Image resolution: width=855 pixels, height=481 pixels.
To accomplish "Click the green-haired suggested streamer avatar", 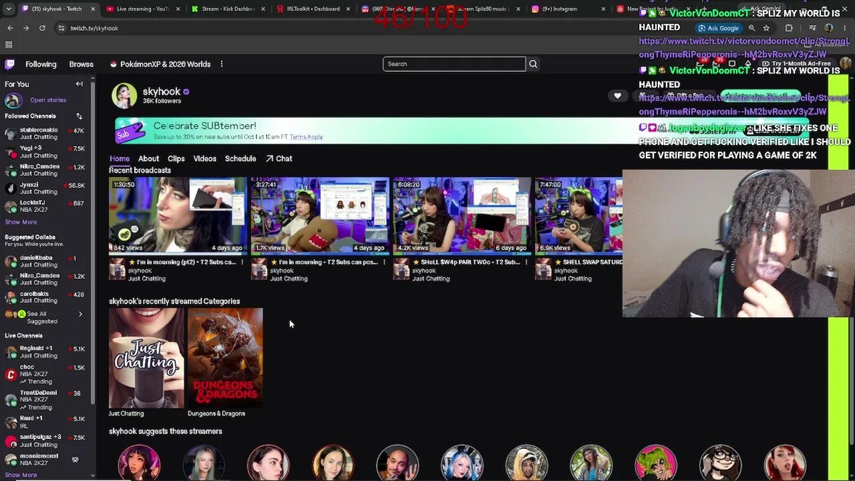I will pyautogui.click(x=655, y=463).
